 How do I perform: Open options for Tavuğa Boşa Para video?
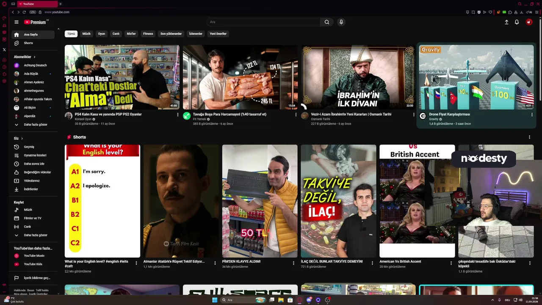pos(296,115)
